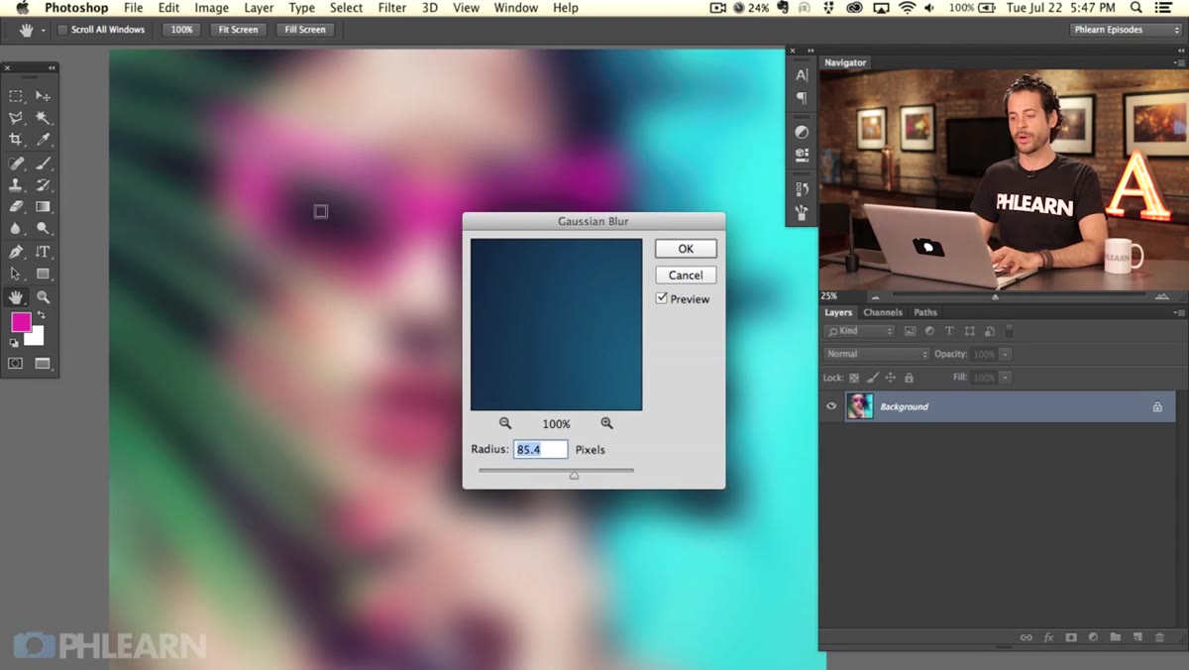Select the Dodge tool

click(x=43, y=229)
